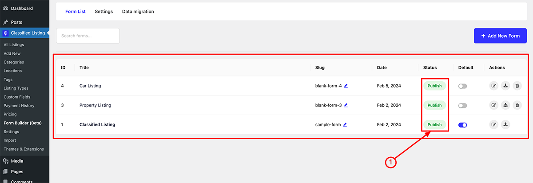Set Car Listing as default form
Screen dimensions: 533x183
(x=463, y=86)
